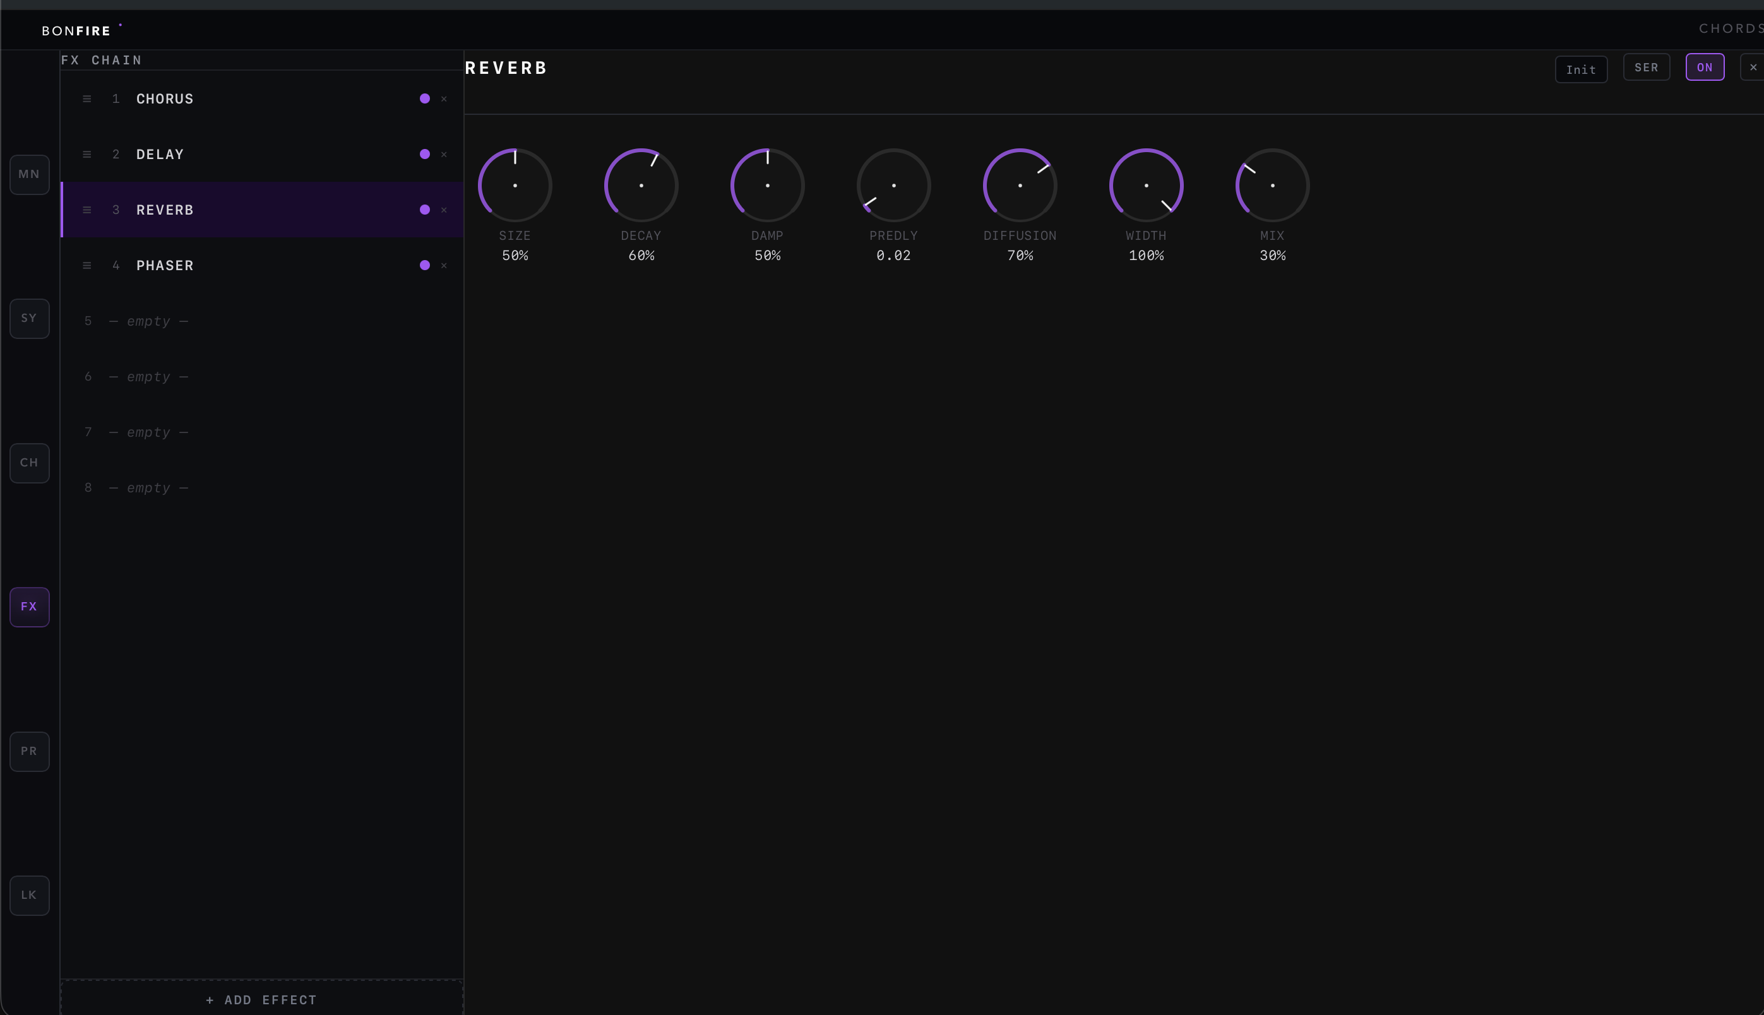Grab the Chorus drag handle icon
Viewport: 1764px width, 1015px height.
87,99
